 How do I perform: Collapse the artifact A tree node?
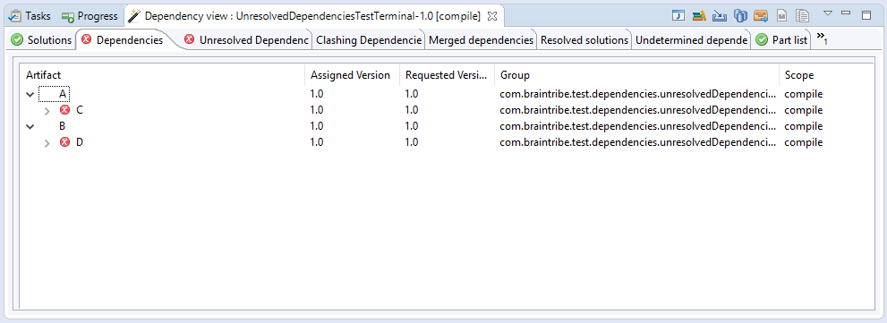click(30, 94)
